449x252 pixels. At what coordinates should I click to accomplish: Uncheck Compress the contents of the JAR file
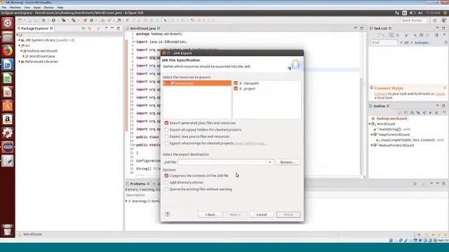pos(166,176)
